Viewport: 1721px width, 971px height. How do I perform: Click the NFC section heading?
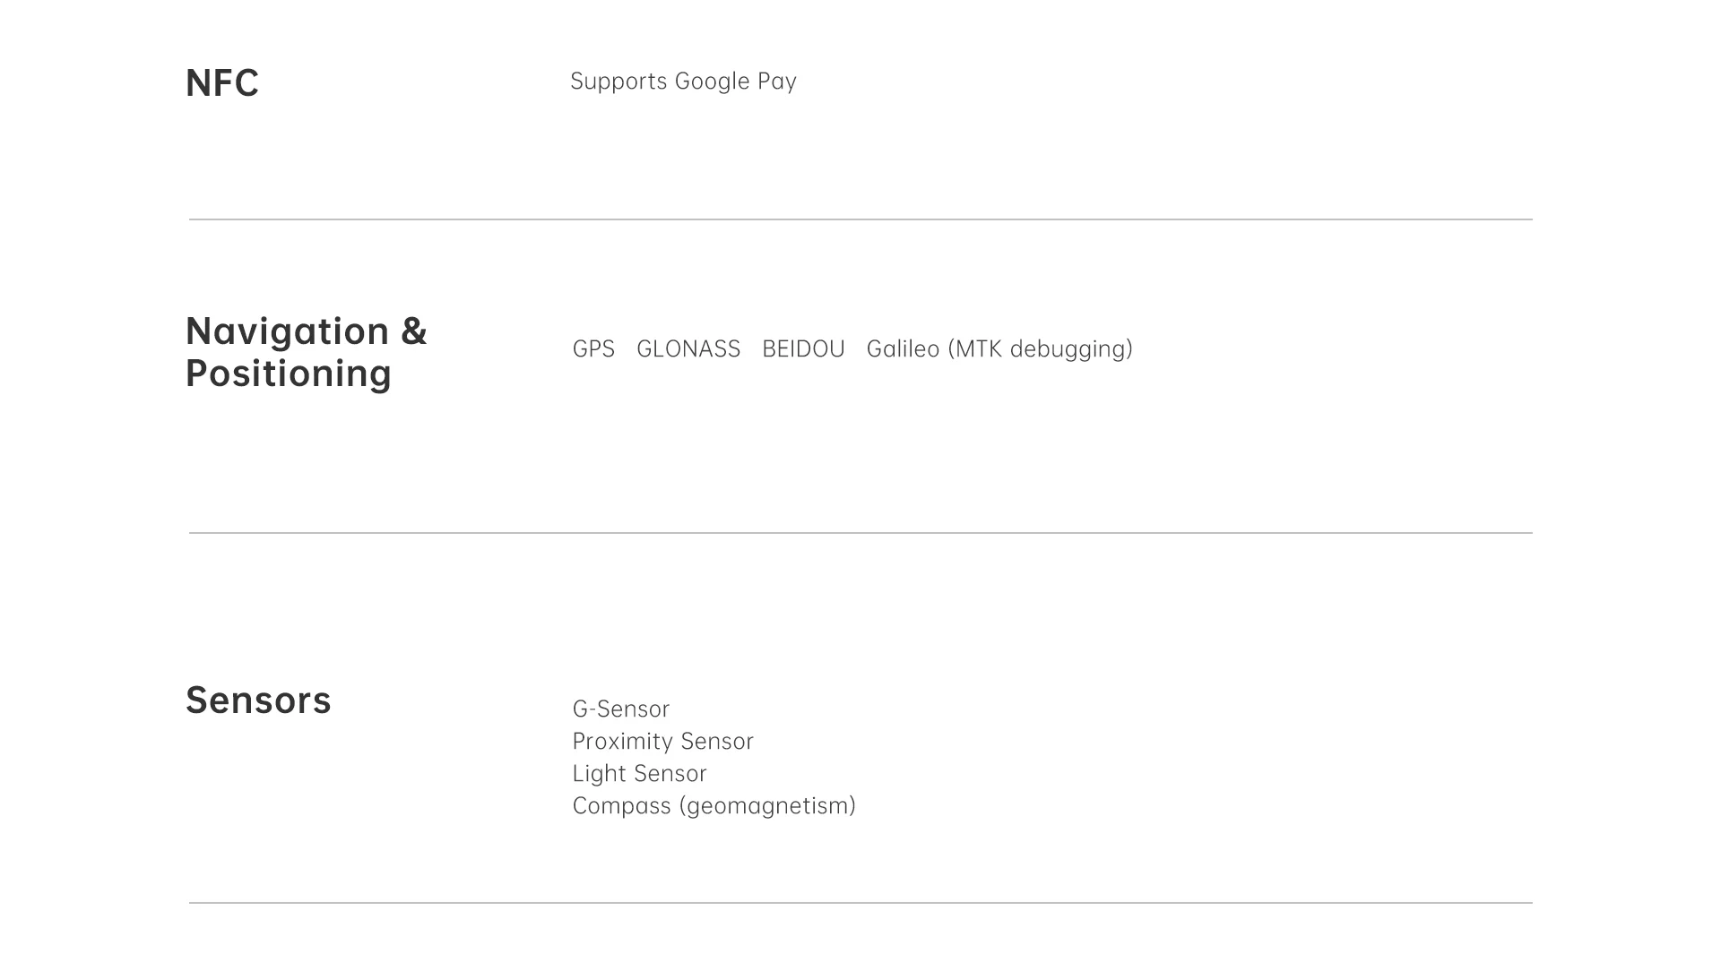(x=222, y=83)
